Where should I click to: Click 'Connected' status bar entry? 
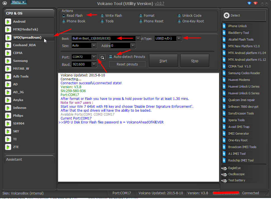(250, 193)
